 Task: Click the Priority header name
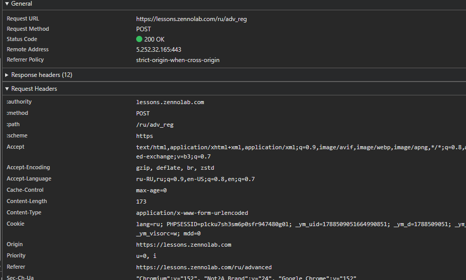[x=16, y=255]
